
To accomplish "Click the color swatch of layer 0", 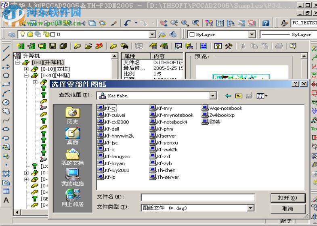I will pos(53,35).
